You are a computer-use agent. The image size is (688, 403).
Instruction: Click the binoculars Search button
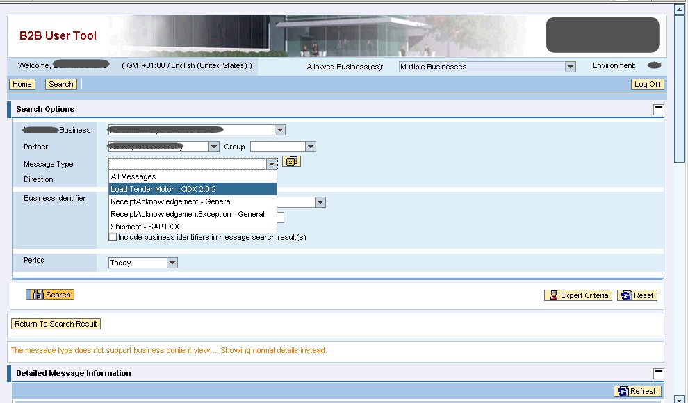pos(50,295)
